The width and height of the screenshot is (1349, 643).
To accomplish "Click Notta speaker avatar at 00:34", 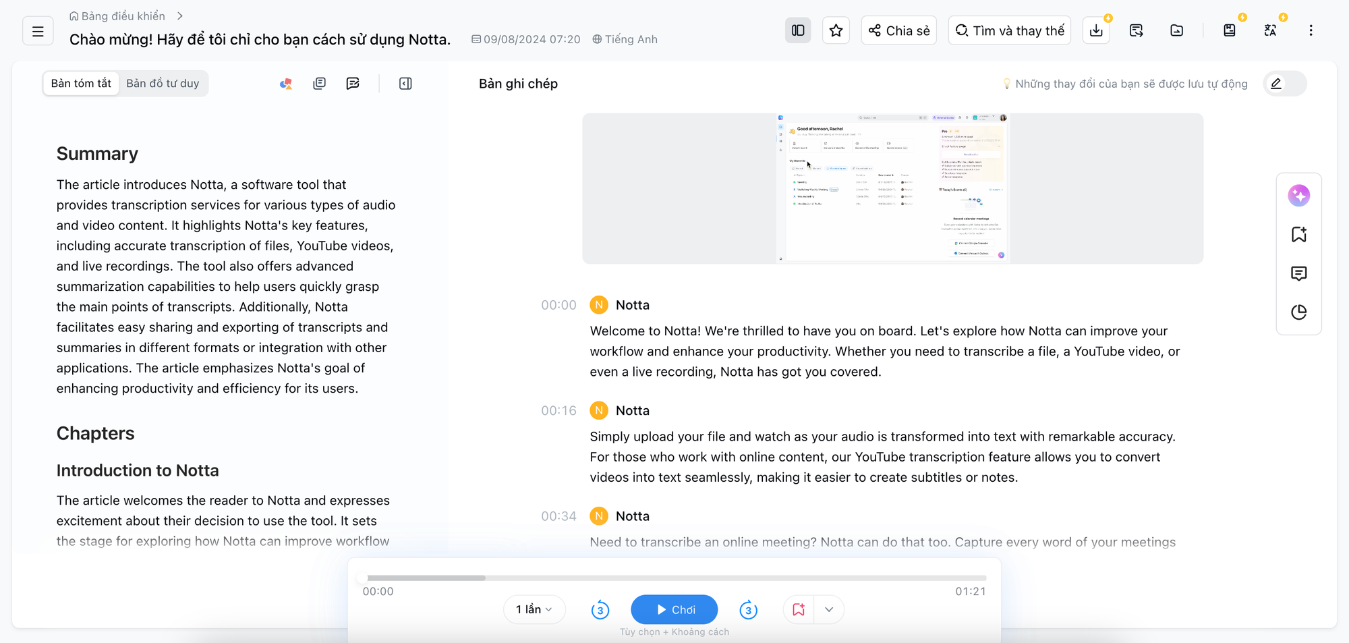I will 599,516.
